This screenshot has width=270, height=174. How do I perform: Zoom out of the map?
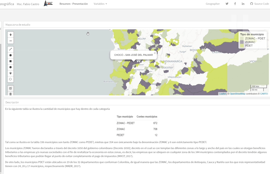tap(11, 41)
